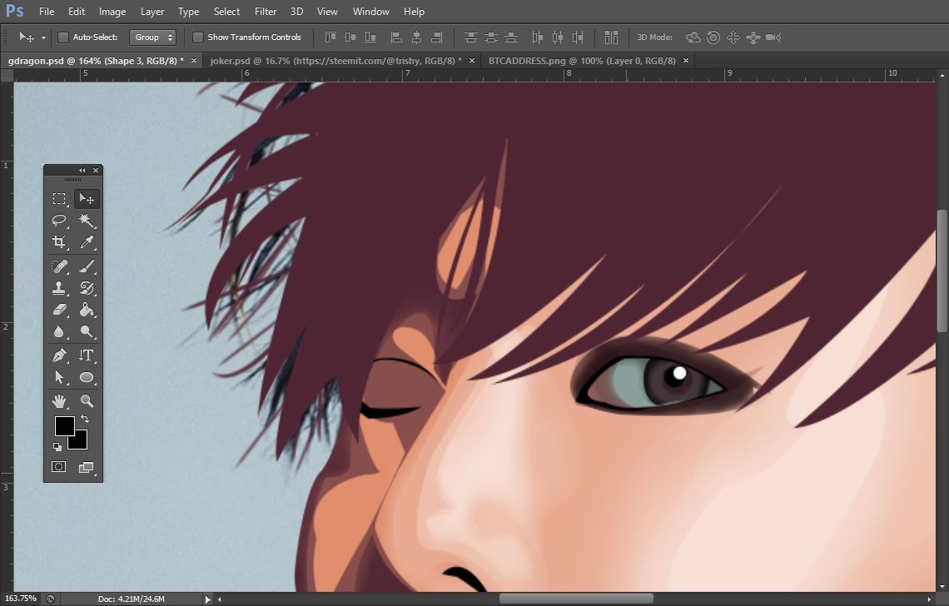Select the Lasso tool
The height and width of the screenshot is (606, 949).
tap(59, 221)
